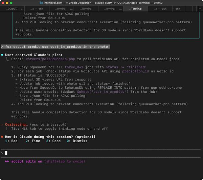Switch to the inactive ...Terminal tab

click(x=86, y=9)
